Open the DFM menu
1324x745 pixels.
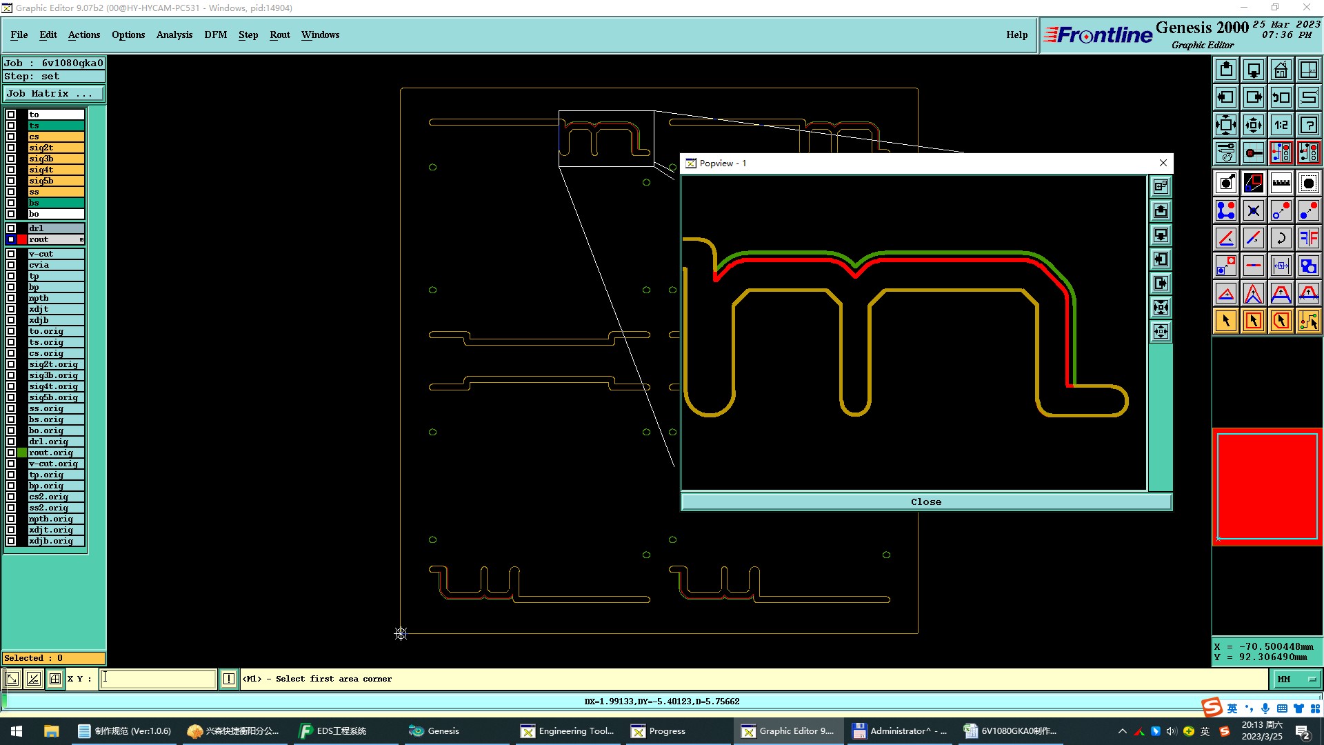click(215, 34)
